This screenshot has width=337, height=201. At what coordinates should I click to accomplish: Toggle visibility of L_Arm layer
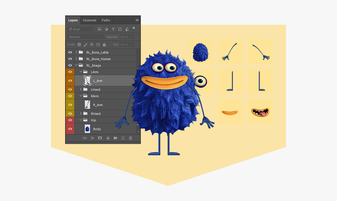[70, 81]
